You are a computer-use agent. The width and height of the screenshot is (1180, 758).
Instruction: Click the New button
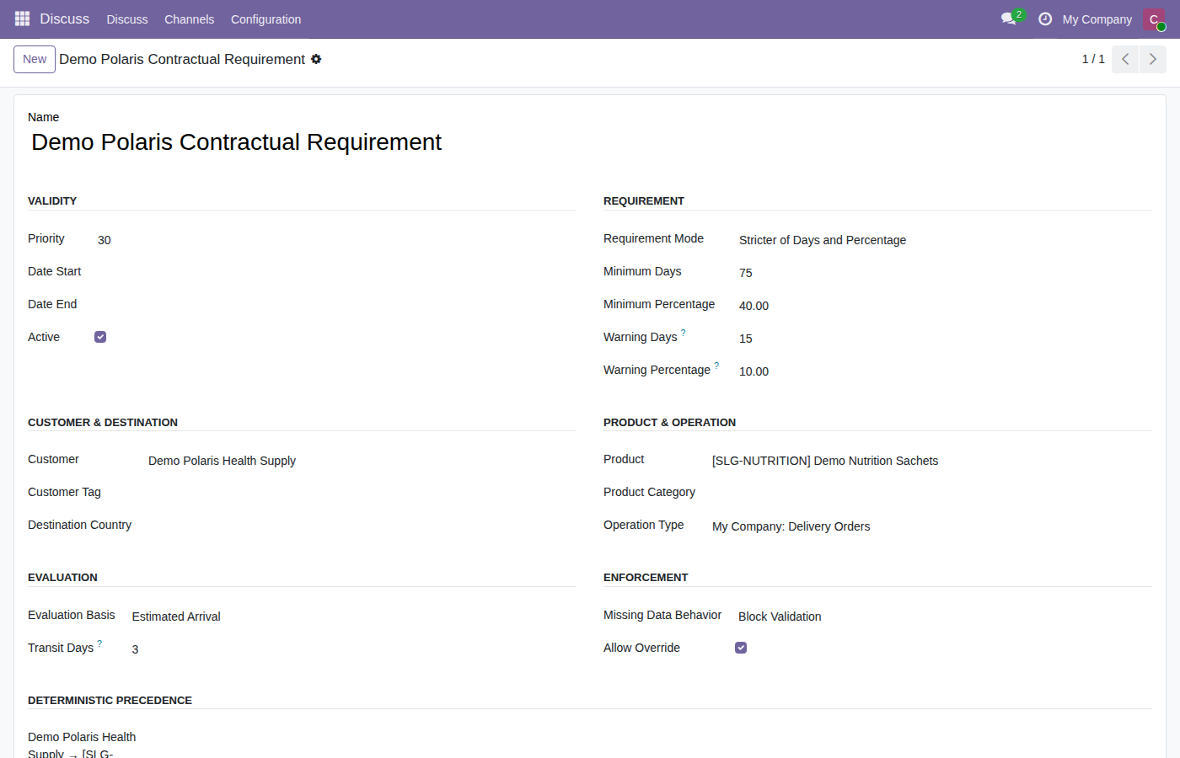tap(35, 59)
